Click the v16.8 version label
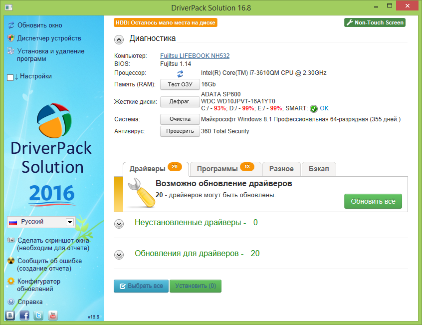 pos(93,317)
